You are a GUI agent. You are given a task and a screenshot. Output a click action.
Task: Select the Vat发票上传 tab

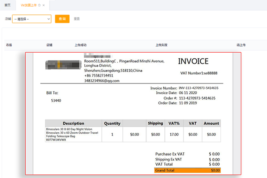point(28,5)
